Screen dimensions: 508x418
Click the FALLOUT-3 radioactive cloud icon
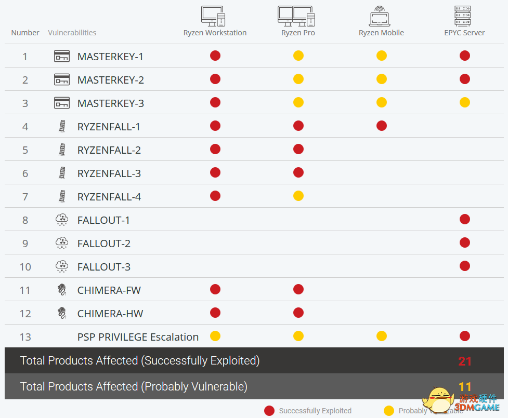tap(62, 266)
